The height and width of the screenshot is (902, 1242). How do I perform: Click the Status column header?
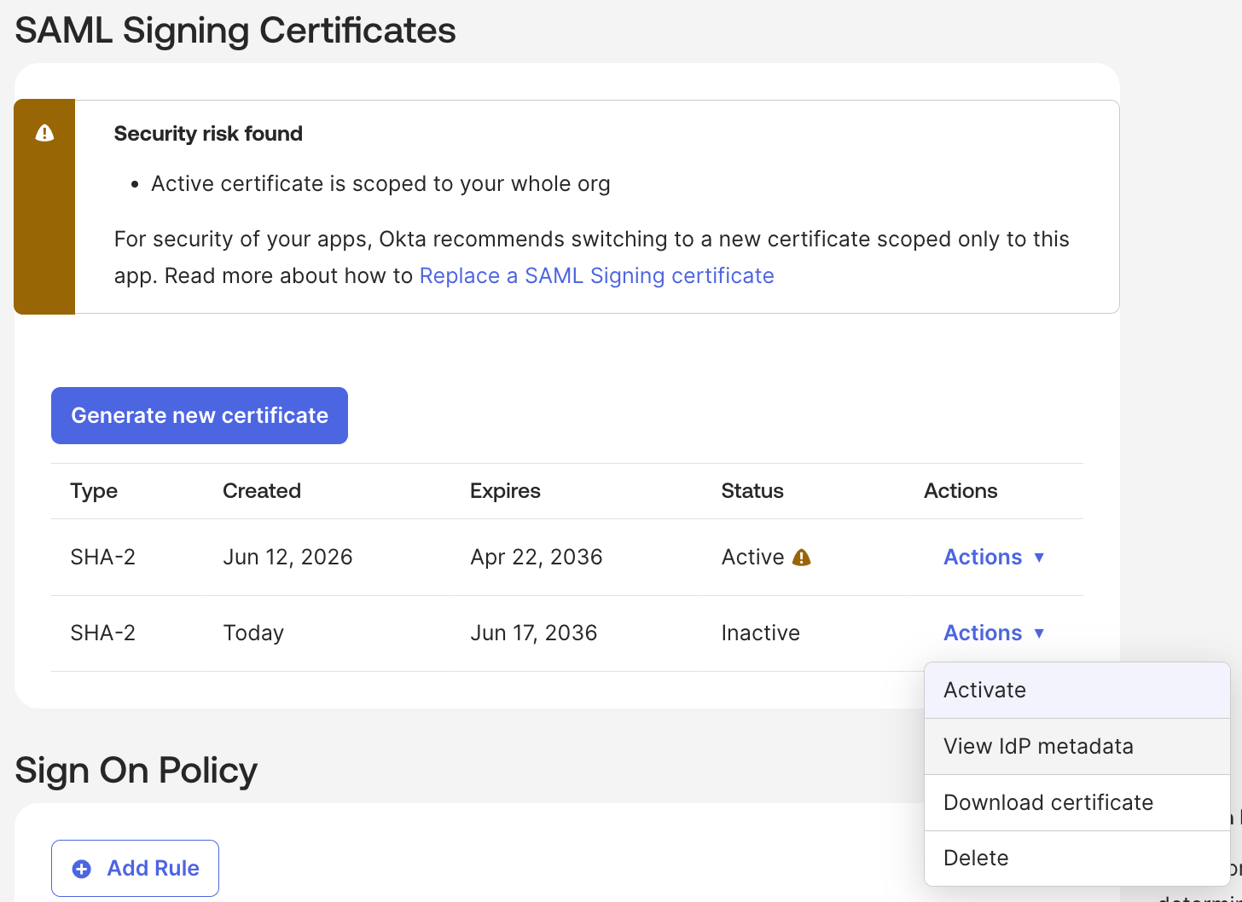752,491
